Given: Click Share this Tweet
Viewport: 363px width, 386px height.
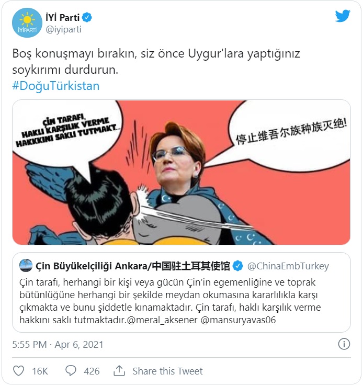Looking at the screenshot, I should click(167, 371).
